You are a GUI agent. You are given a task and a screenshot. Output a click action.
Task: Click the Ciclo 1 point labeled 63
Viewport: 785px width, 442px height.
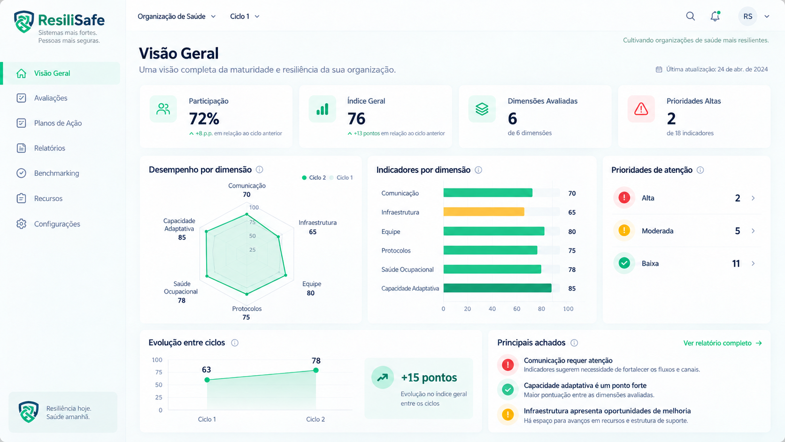[207, 380]
